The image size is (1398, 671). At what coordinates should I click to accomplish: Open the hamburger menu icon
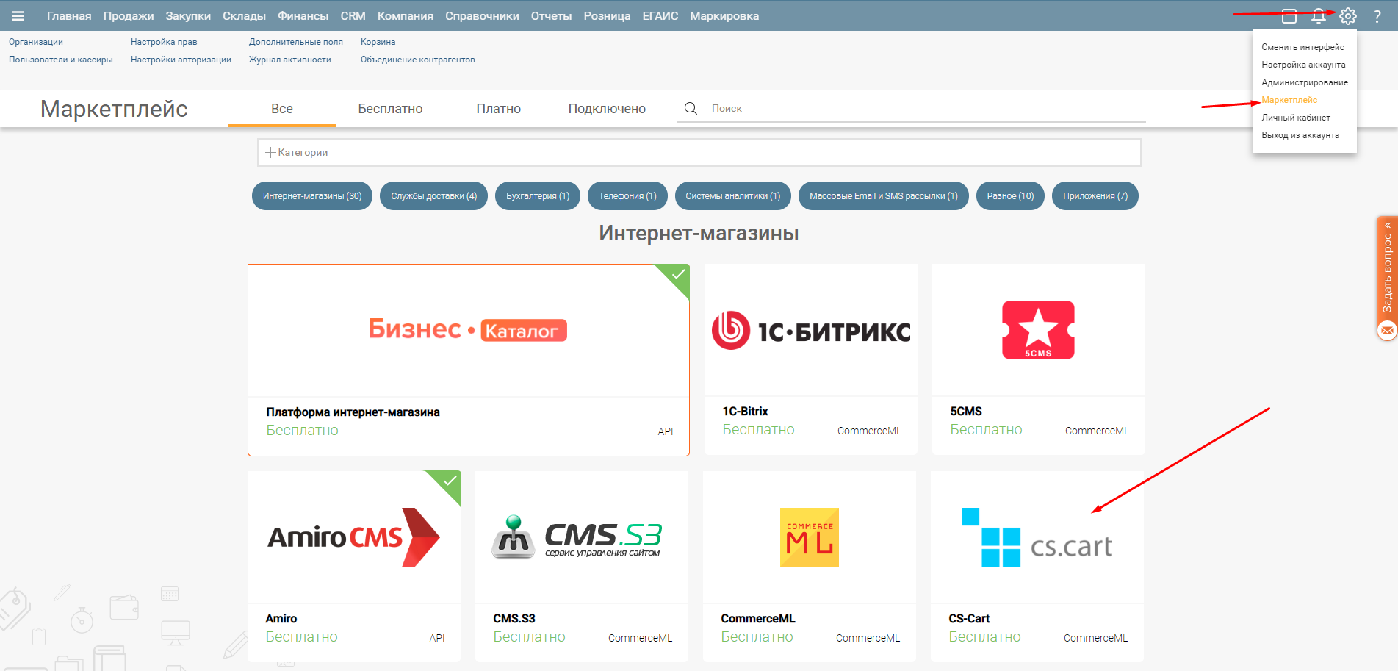[x=18, y=16]
